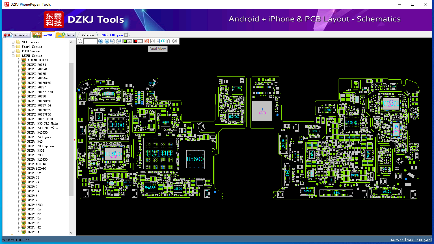Image resolution: width=434 pixels, height=244 pixels.
Task: Click the red color swatch
Action: (x=136, y=41)
